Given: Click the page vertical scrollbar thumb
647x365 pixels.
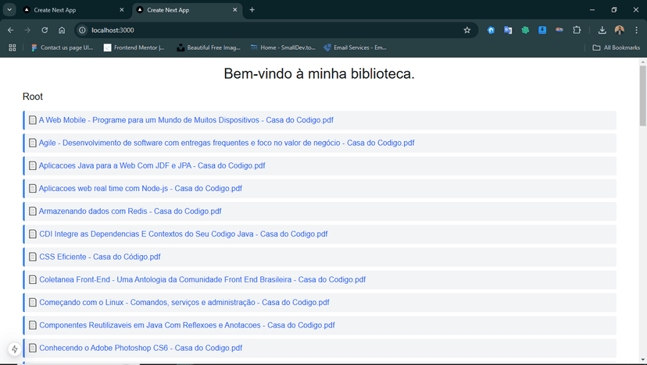Looking at the screenshot, I should click(x=642, y=96).
